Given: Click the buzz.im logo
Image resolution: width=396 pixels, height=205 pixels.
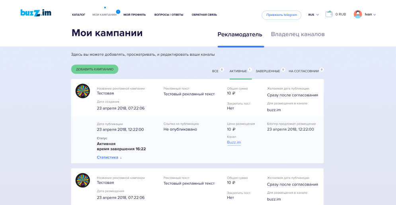Looking at the screenshot, I should [36, 13].
